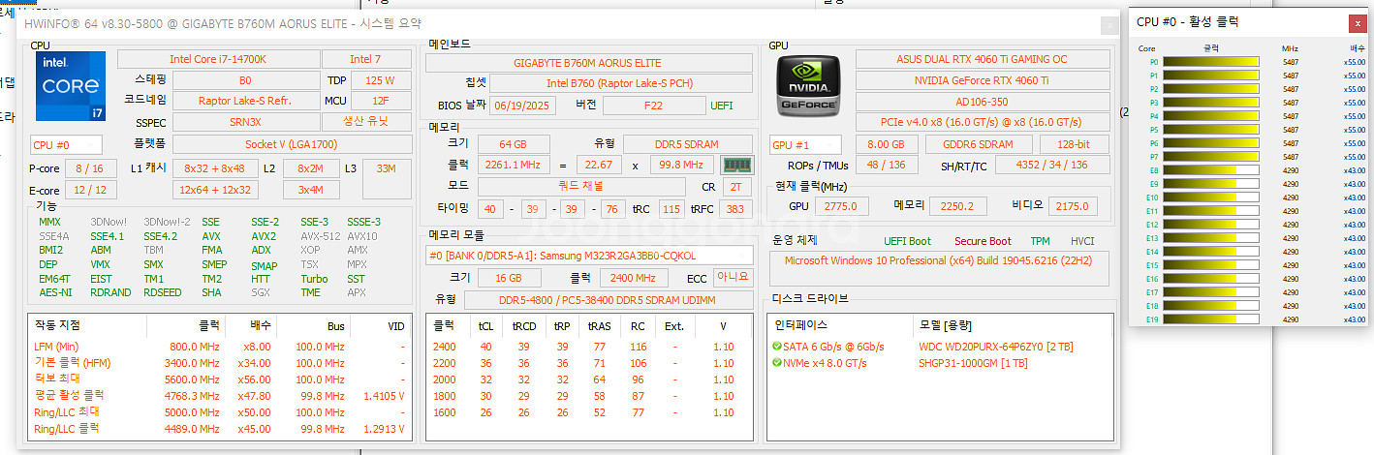Click the 1.4105 V VID value
The image size is (1374, 455).
(x=383, y=395)
